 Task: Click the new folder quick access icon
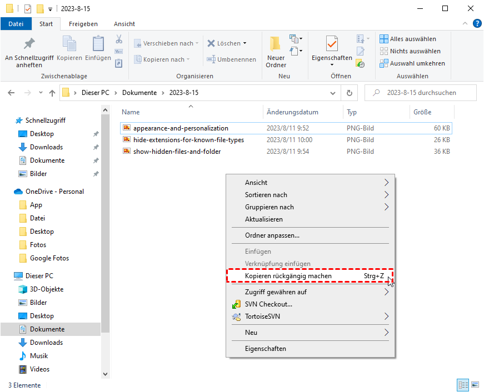pyautogui.click(x=40, y=9)
